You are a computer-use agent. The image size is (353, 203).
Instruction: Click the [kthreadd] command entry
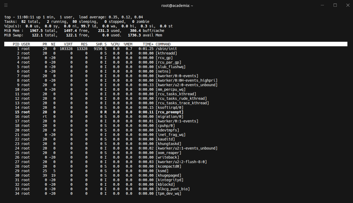(166, 53)
